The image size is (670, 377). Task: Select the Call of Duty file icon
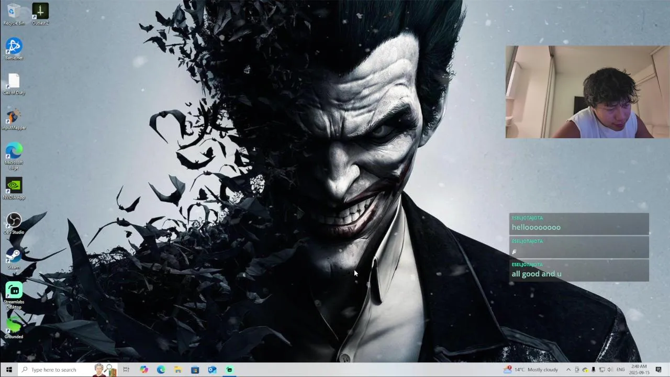pos(14,84)
